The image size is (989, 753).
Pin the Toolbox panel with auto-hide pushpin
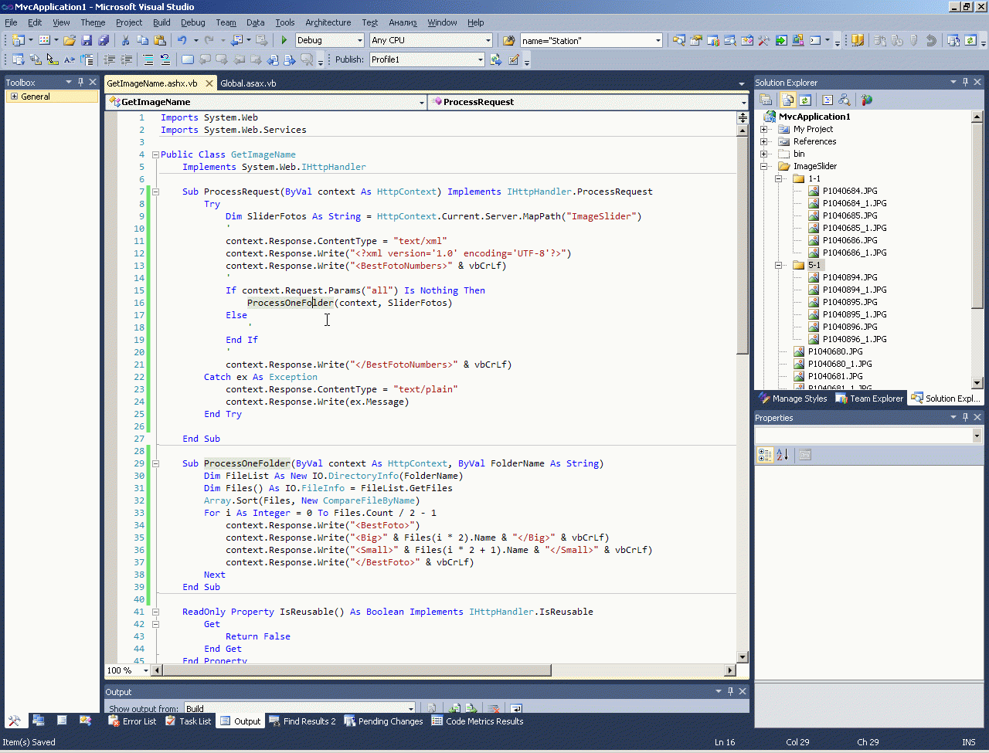point(80,82)
